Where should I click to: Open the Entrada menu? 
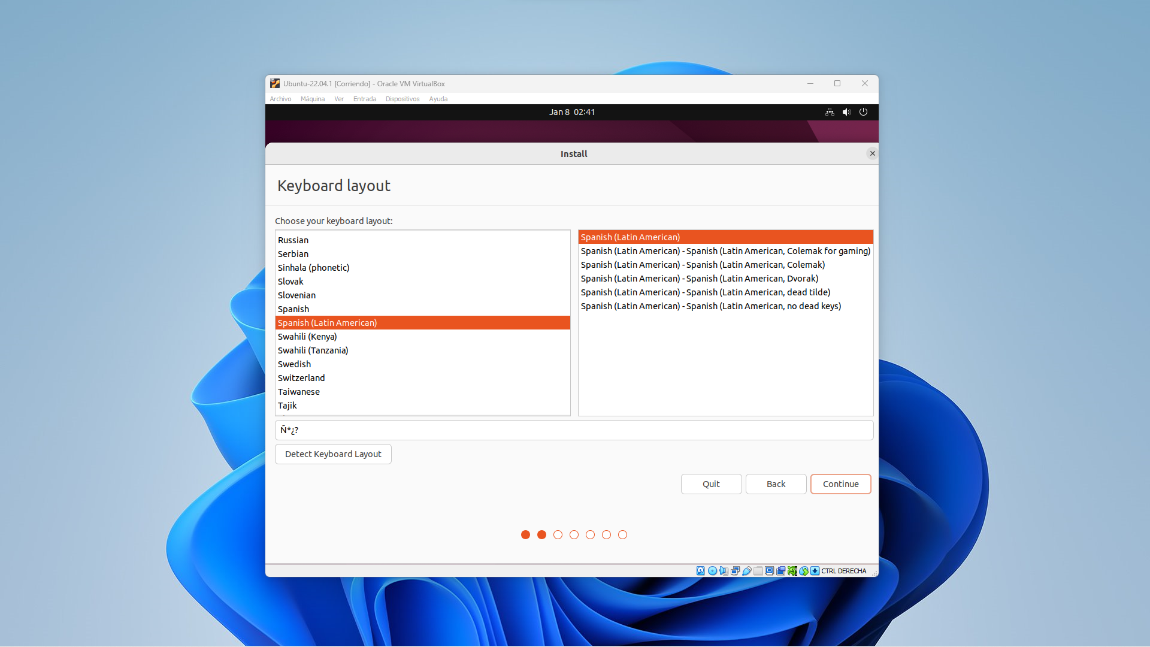pos(364,99)
